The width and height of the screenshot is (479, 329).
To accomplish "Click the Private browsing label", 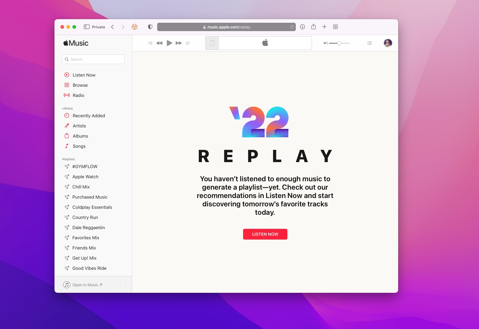I will pos(98,27).
